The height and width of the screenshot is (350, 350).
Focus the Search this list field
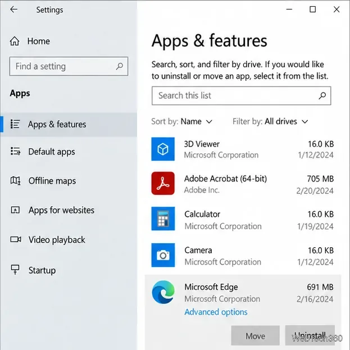click(x=242, y=96)
